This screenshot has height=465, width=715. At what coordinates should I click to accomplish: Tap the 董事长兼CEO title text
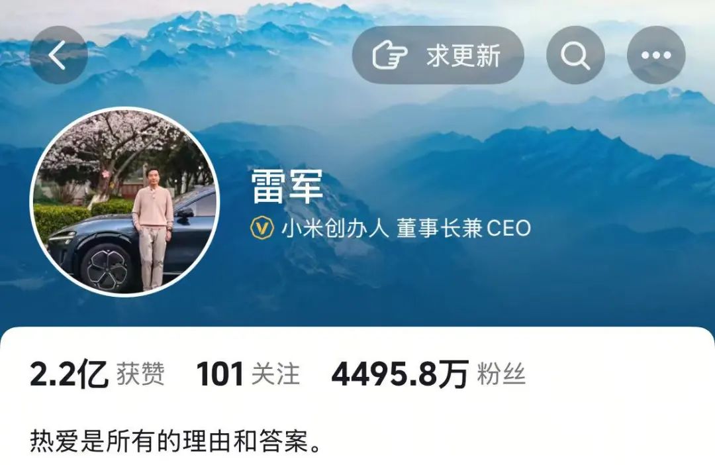(x=463, y=228)
